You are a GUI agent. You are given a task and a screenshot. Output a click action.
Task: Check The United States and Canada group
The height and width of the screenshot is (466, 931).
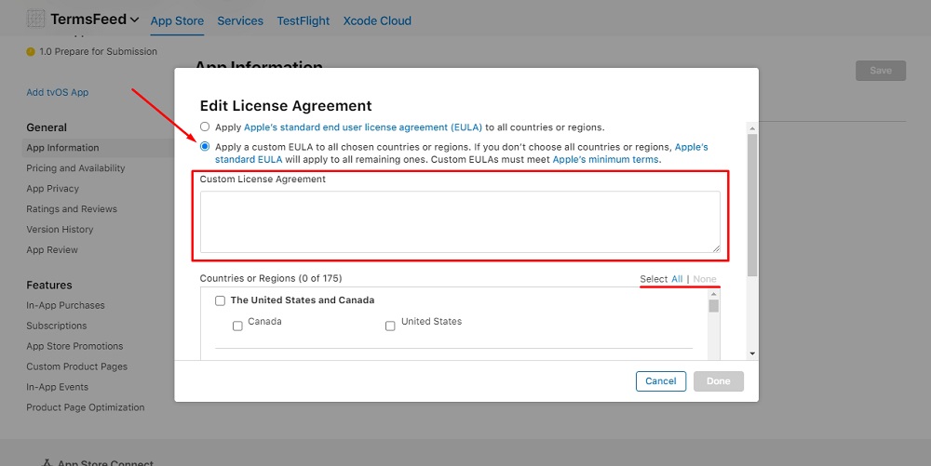221,301
